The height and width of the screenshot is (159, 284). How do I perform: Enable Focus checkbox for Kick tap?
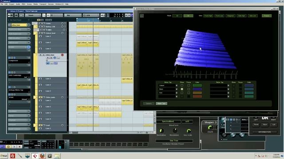pos(189,93)
